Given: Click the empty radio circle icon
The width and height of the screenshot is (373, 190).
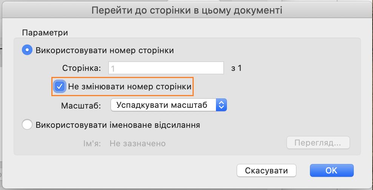Looking at the screenshot, I should [28, 125].
